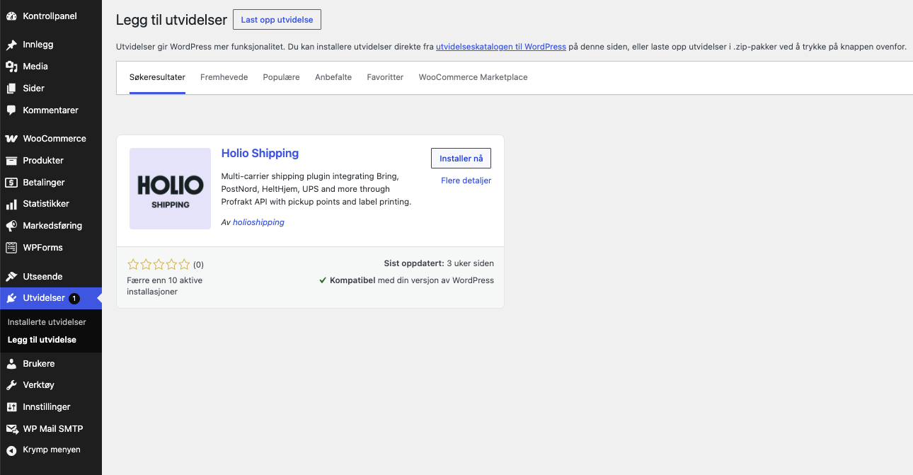This screenshot has width=913, height=475.
Task: Click the Verktøy wrench icon
Action: point(11,385)
